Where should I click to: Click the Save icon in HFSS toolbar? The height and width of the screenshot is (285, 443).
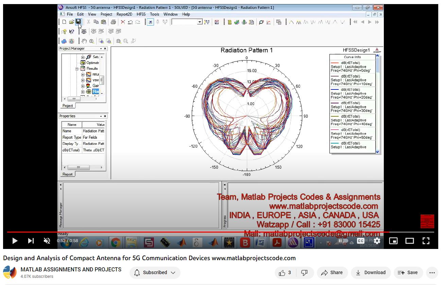[78, 22]
